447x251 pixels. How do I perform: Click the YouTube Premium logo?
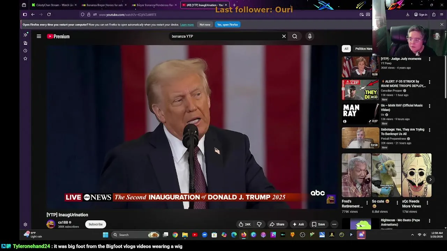[58, 36]
